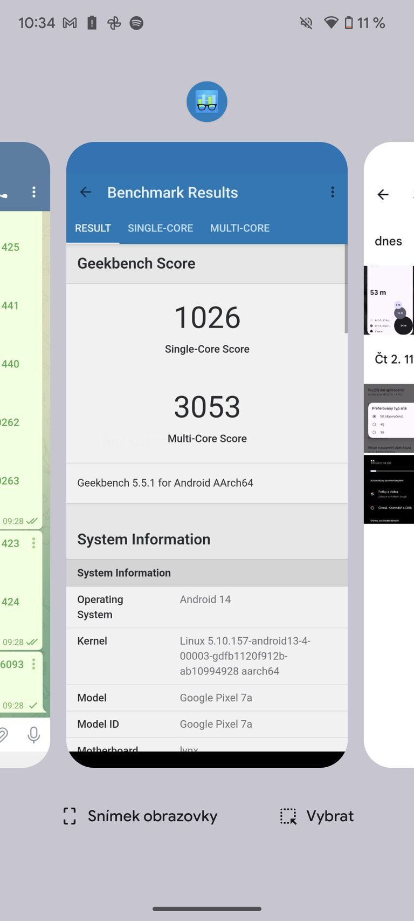The height and width of the screenshot is (921, 414).
Task: Tap Snímek obrazovky screenshot button
Action: [x=140, y=816]
